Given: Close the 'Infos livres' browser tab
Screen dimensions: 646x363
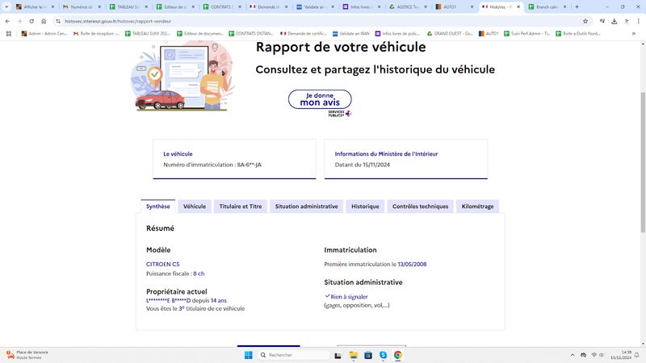Looking at the screenshot, I should pyautogui.click(x=379, y=6).
